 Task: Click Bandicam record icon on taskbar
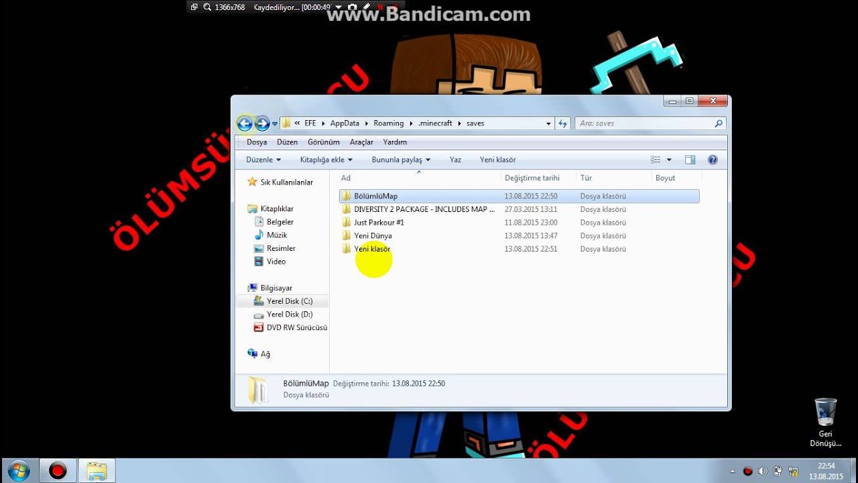pos(58,471)
